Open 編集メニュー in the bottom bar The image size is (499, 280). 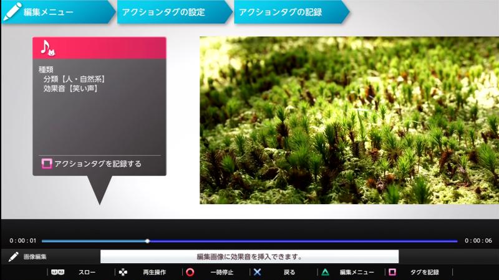[357, 273]
